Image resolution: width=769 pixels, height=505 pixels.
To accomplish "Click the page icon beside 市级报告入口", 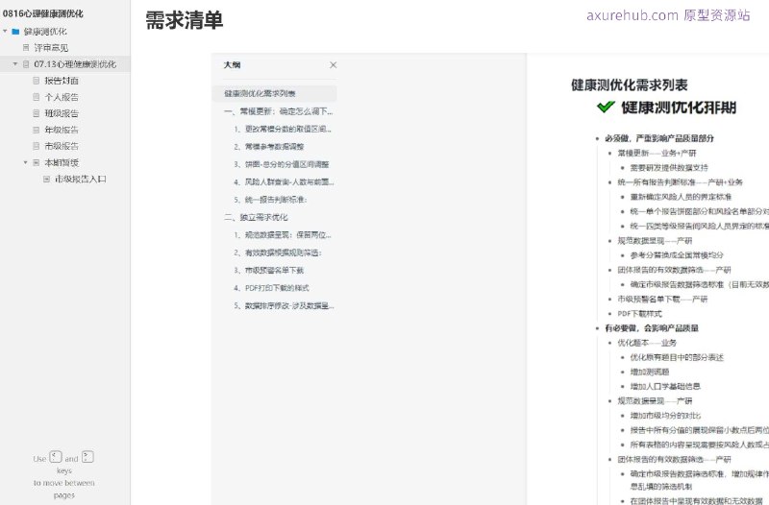I will 46,179.
